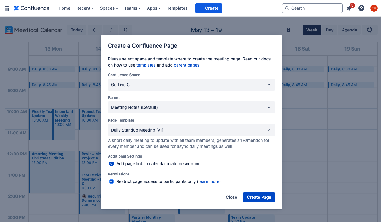381x222 pixels.
Task: Open the Apps menu
Action: (x=154, y=8)
